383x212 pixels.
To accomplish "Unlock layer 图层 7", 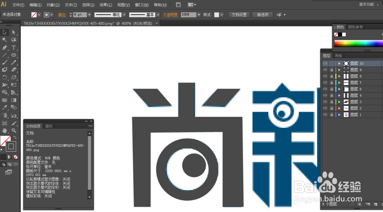I will [331, 83].
